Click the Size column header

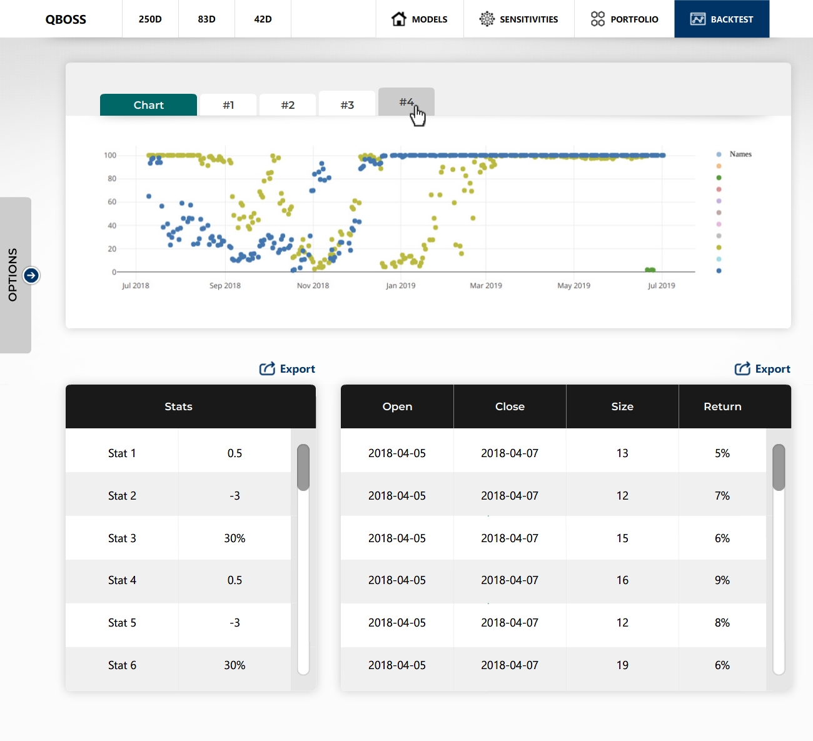pos(622,406)
